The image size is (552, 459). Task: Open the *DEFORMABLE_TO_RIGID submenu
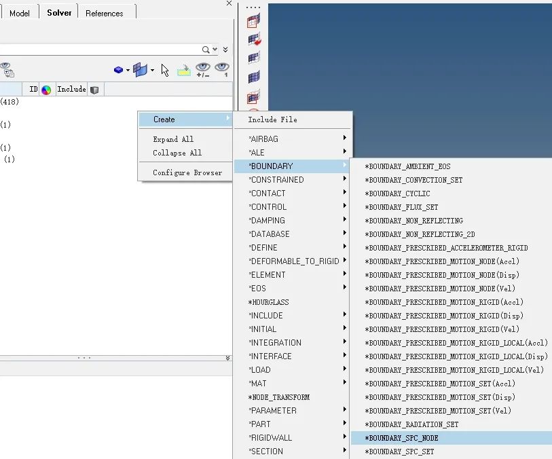[x=293, y=261]
